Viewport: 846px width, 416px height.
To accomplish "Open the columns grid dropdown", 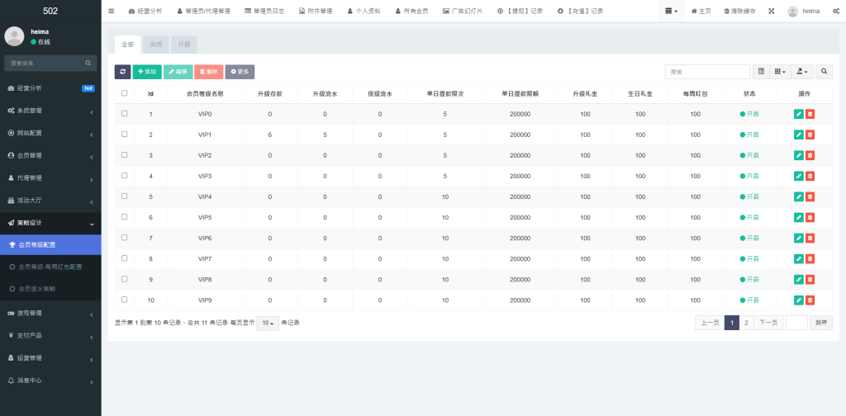I will 779,72.
